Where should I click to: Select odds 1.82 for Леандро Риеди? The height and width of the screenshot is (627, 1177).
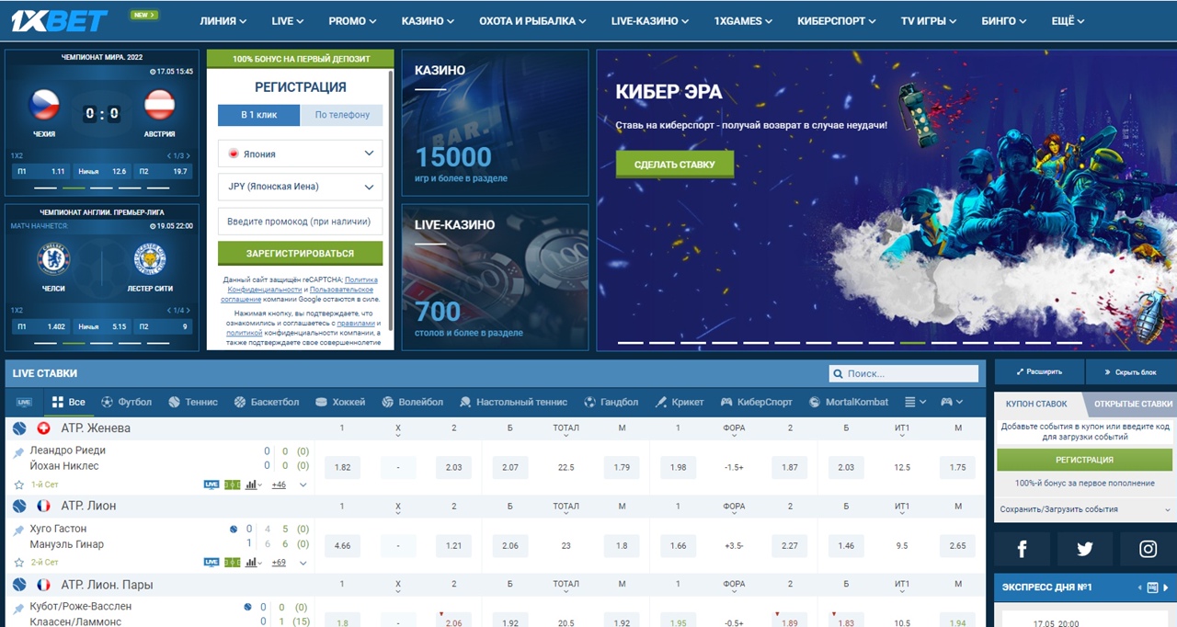343,467
